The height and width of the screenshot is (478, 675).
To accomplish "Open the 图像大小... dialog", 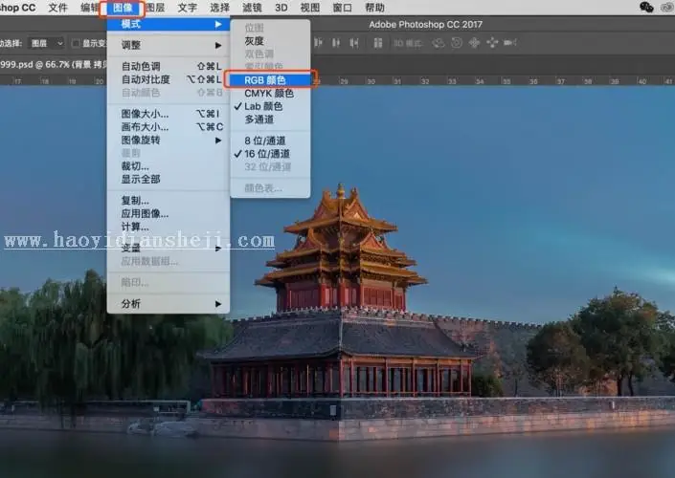I will [169, 114].
